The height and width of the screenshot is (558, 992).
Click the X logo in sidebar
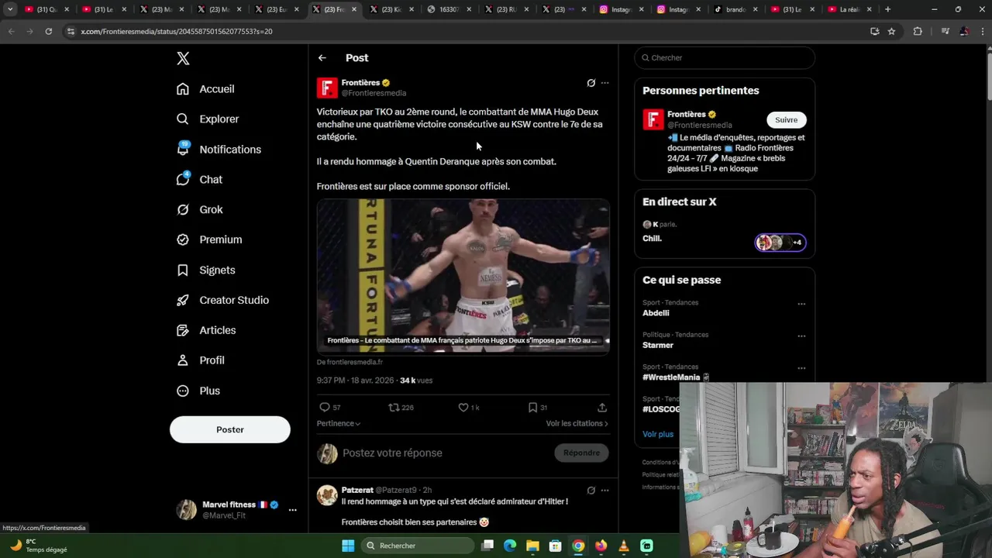(183, 58)
